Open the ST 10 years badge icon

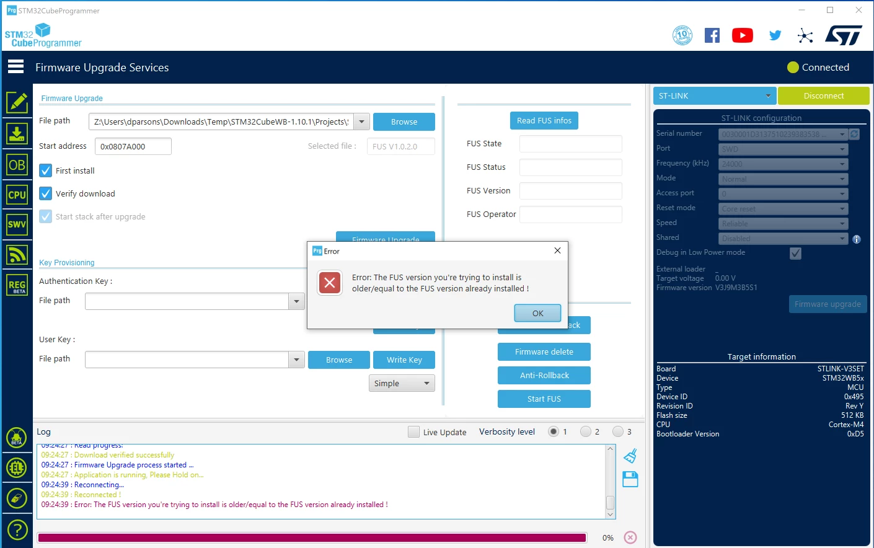pyautogui.click(x=682, y=35)
